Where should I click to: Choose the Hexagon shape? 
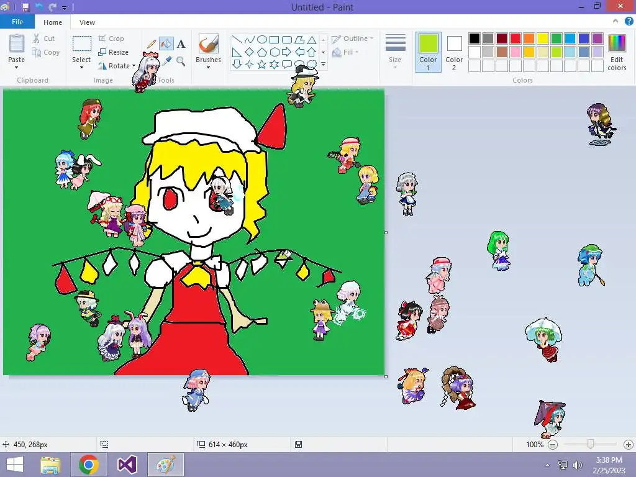(275, 52)
